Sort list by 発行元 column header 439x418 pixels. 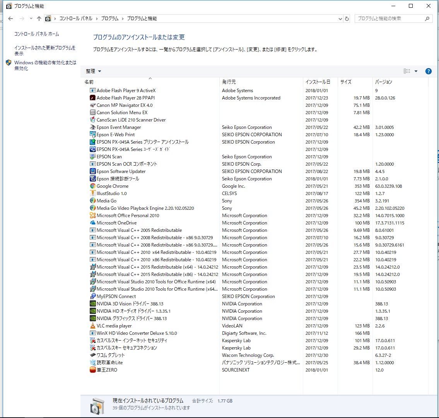pyautogui.click(x=229, y=82)
